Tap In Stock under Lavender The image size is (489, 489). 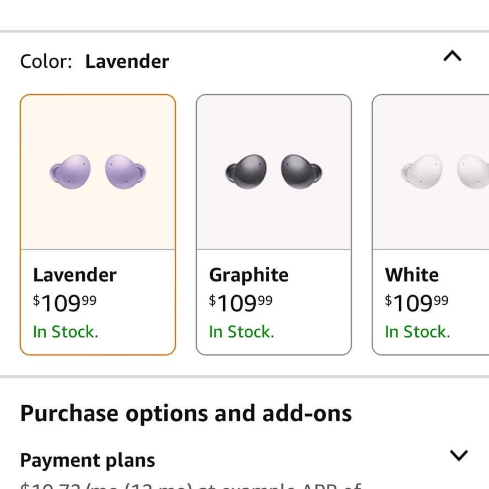point(66,331)
